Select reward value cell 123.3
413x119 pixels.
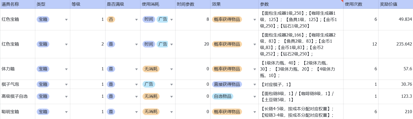(396, 96)
